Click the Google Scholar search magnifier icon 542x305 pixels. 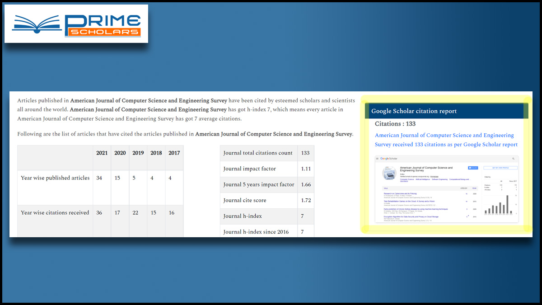click(513, 159)
